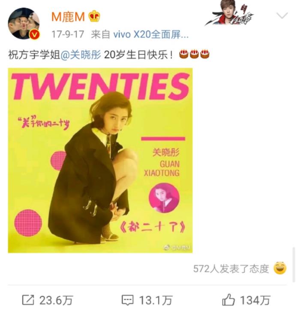Click the laughing emoji attitude icon
This screenshot has width=297, height=314.
(280, 268)
